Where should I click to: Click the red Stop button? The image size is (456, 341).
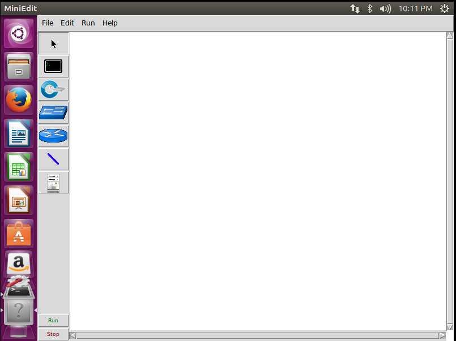53,334
